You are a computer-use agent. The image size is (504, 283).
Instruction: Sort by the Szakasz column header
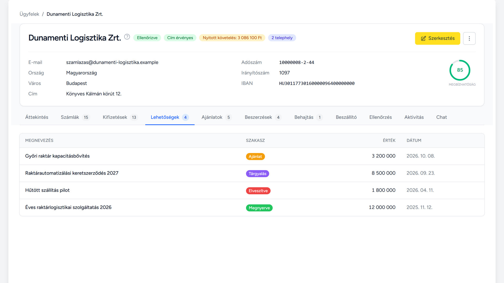point(255,140)
